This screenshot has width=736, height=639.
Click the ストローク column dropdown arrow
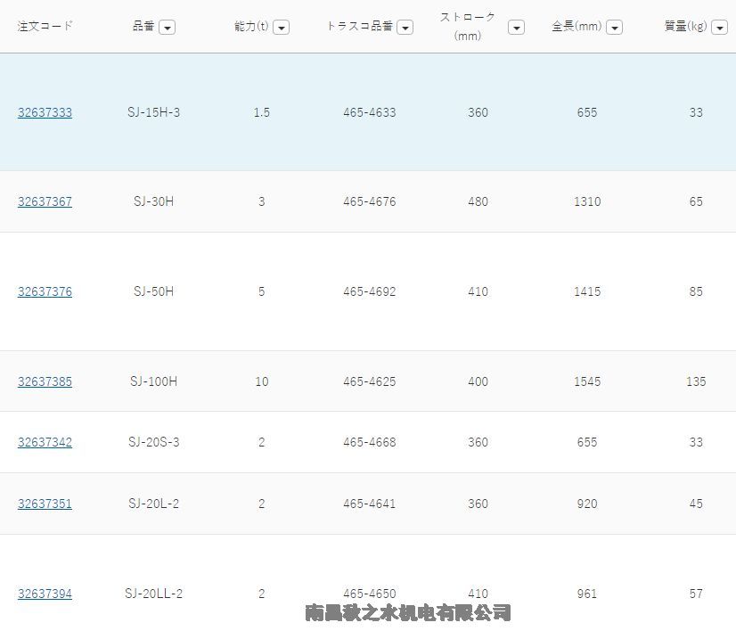coord(516,28)
